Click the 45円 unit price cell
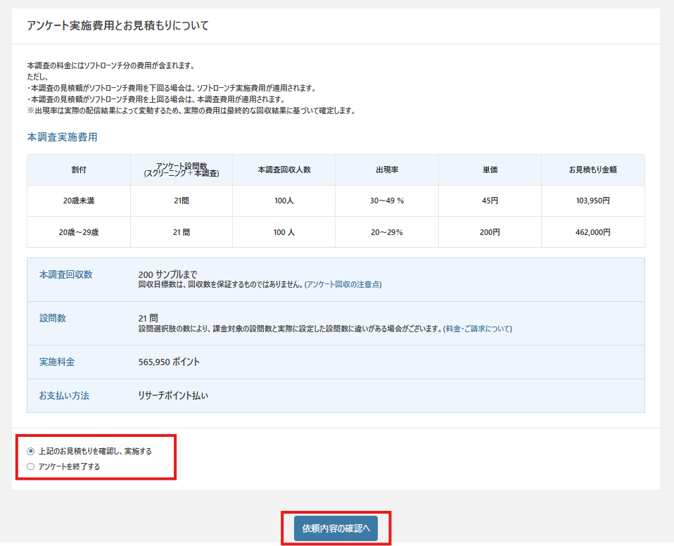The width and height of the screenshot is (674, 546). coord(490,201)
